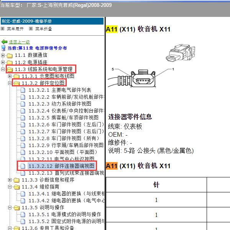The image size is (230, 230).
Task: Collapse the 11.3.5 说明与操作 node
Action: [10, 208]
